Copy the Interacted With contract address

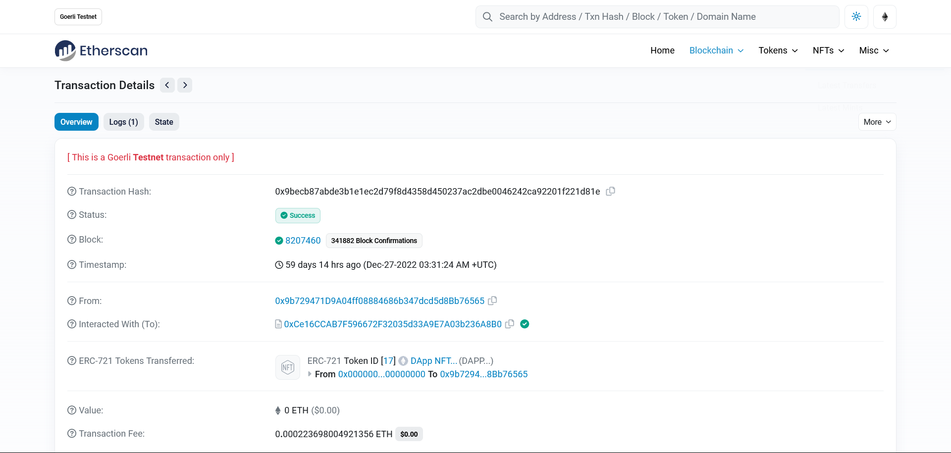[x=510, y=324]
